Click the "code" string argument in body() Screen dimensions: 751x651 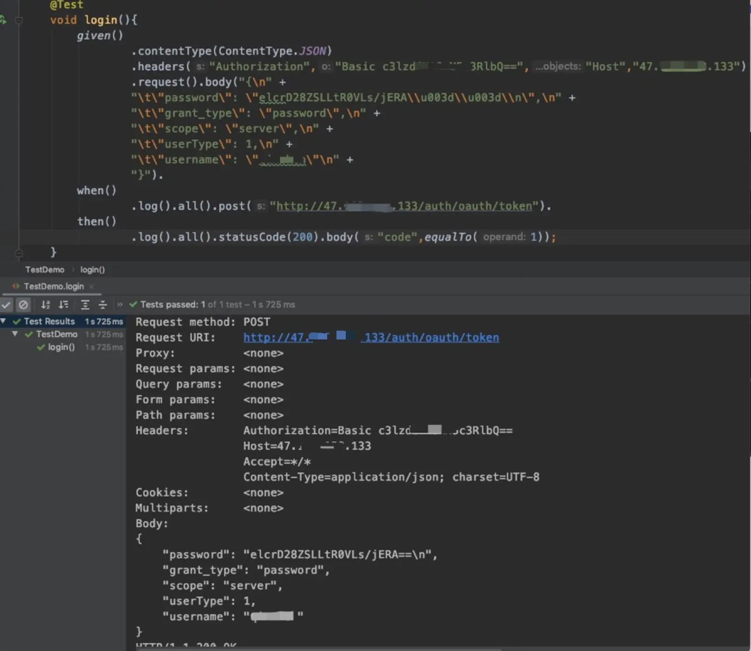397,237
